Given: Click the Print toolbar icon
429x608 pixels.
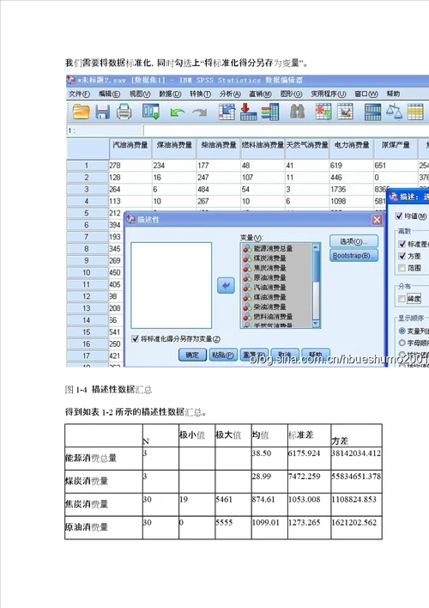Looking at the screenshot, I should coord(124,112).
